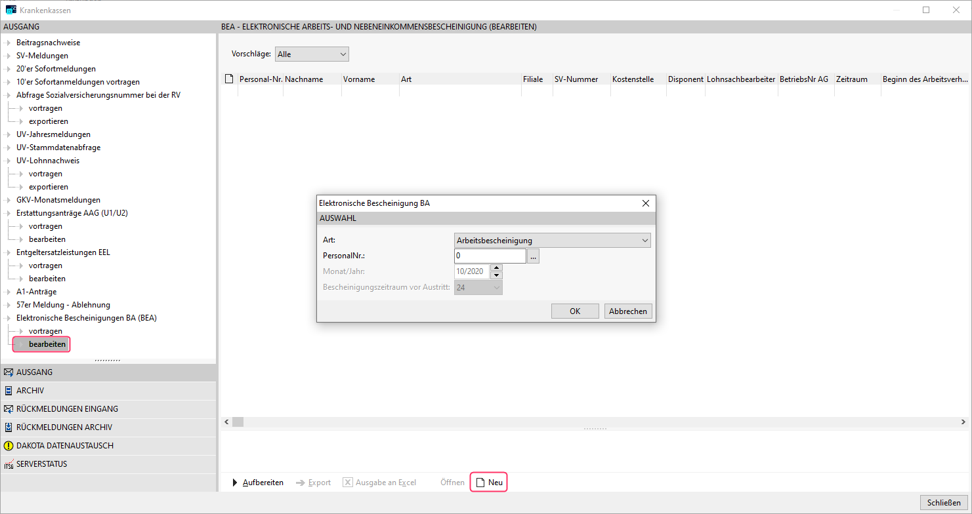Screen dimensions: 972x514
Task: Click the SERVERSTATUS ITSG icon
Action: [9, 464]
